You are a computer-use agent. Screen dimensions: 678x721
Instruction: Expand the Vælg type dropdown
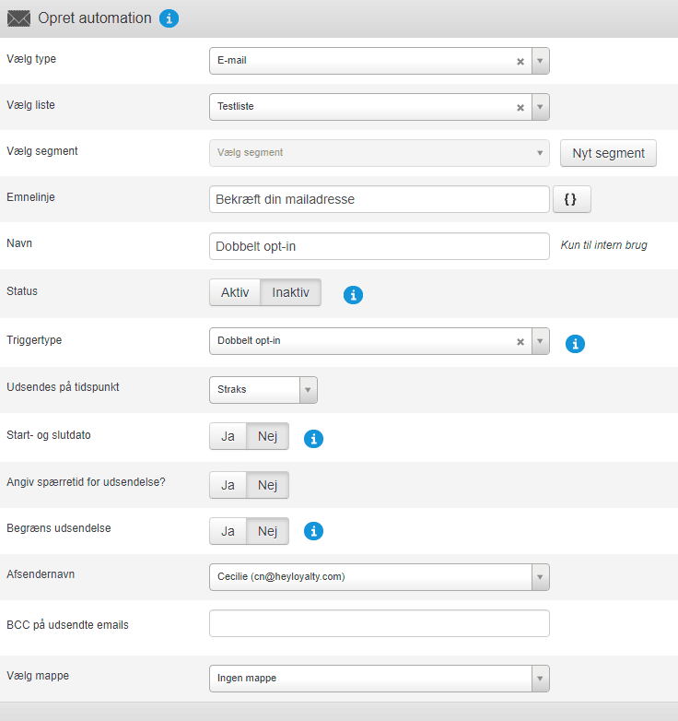coord(540,61)
